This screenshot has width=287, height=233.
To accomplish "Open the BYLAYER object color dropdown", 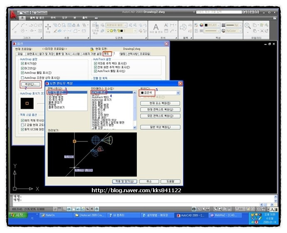I will [x=218, y=25].
